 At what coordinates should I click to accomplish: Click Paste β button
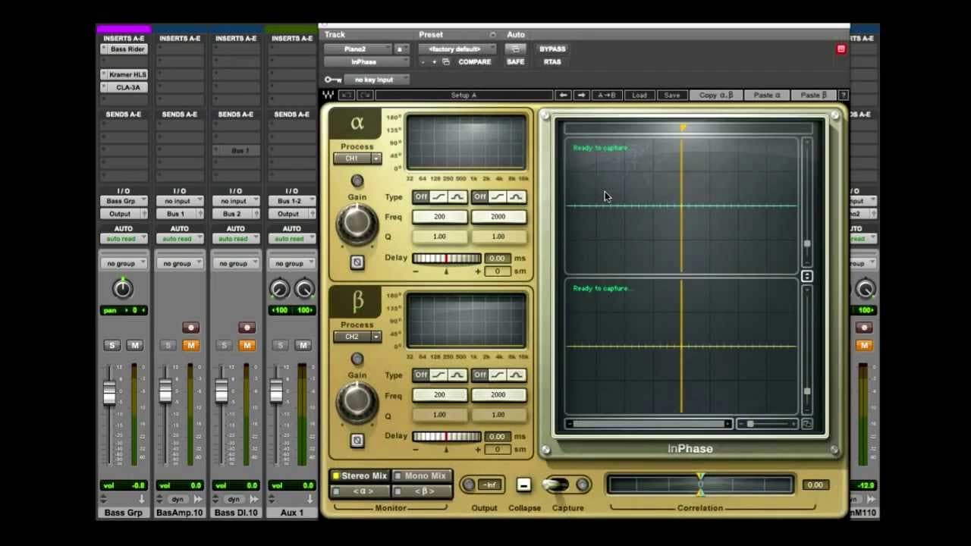pos(813,95)
